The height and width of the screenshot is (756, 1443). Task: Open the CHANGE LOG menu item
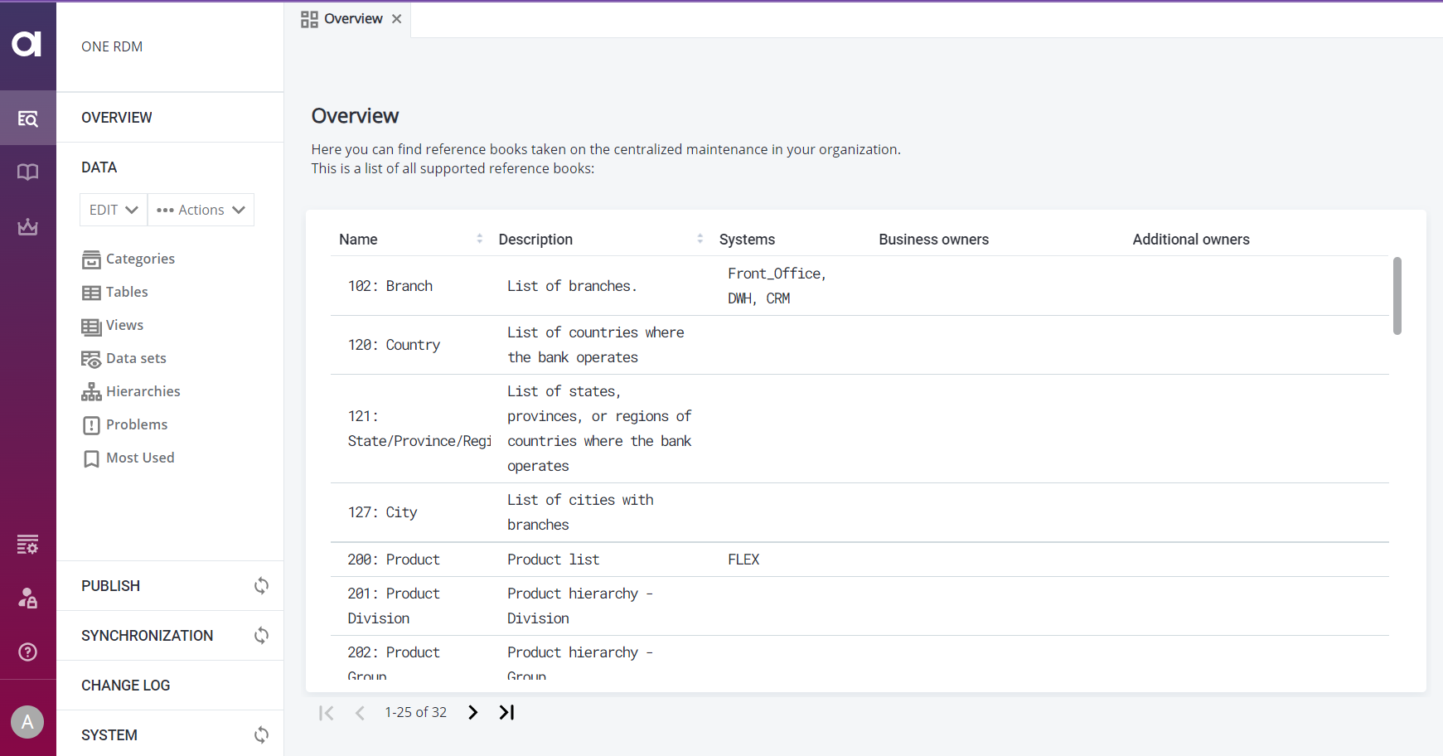pyautogui.click(x=125, y=686)
